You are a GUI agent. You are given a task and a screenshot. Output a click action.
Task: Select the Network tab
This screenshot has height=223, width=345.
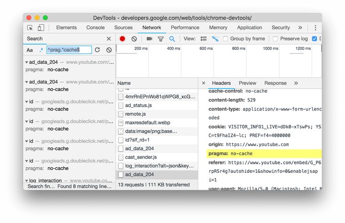pos(152,28)
